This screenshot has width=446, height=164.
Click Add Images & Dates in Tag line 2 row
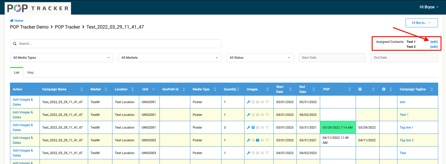pyautogui.click(x=23, y=140)
